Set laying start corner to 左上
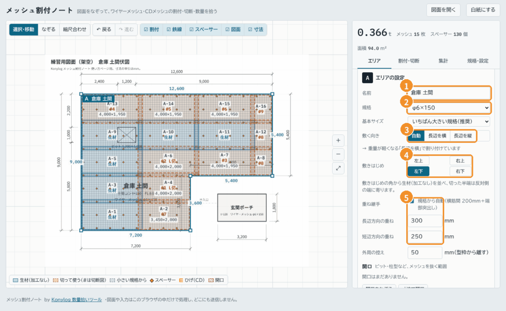Screen dimensions: 506x311 tap(419, 161)
